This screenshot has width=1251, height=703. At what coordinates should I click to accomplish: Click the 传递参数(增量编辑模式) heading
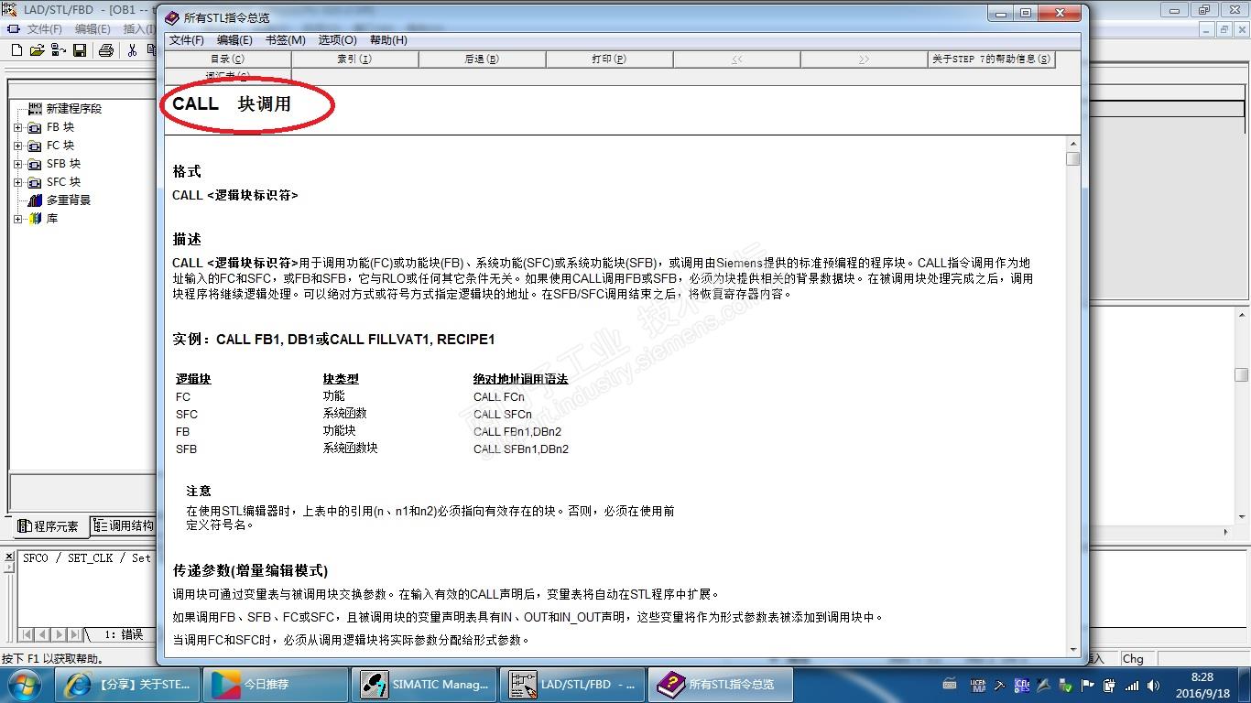coord(250,571)
